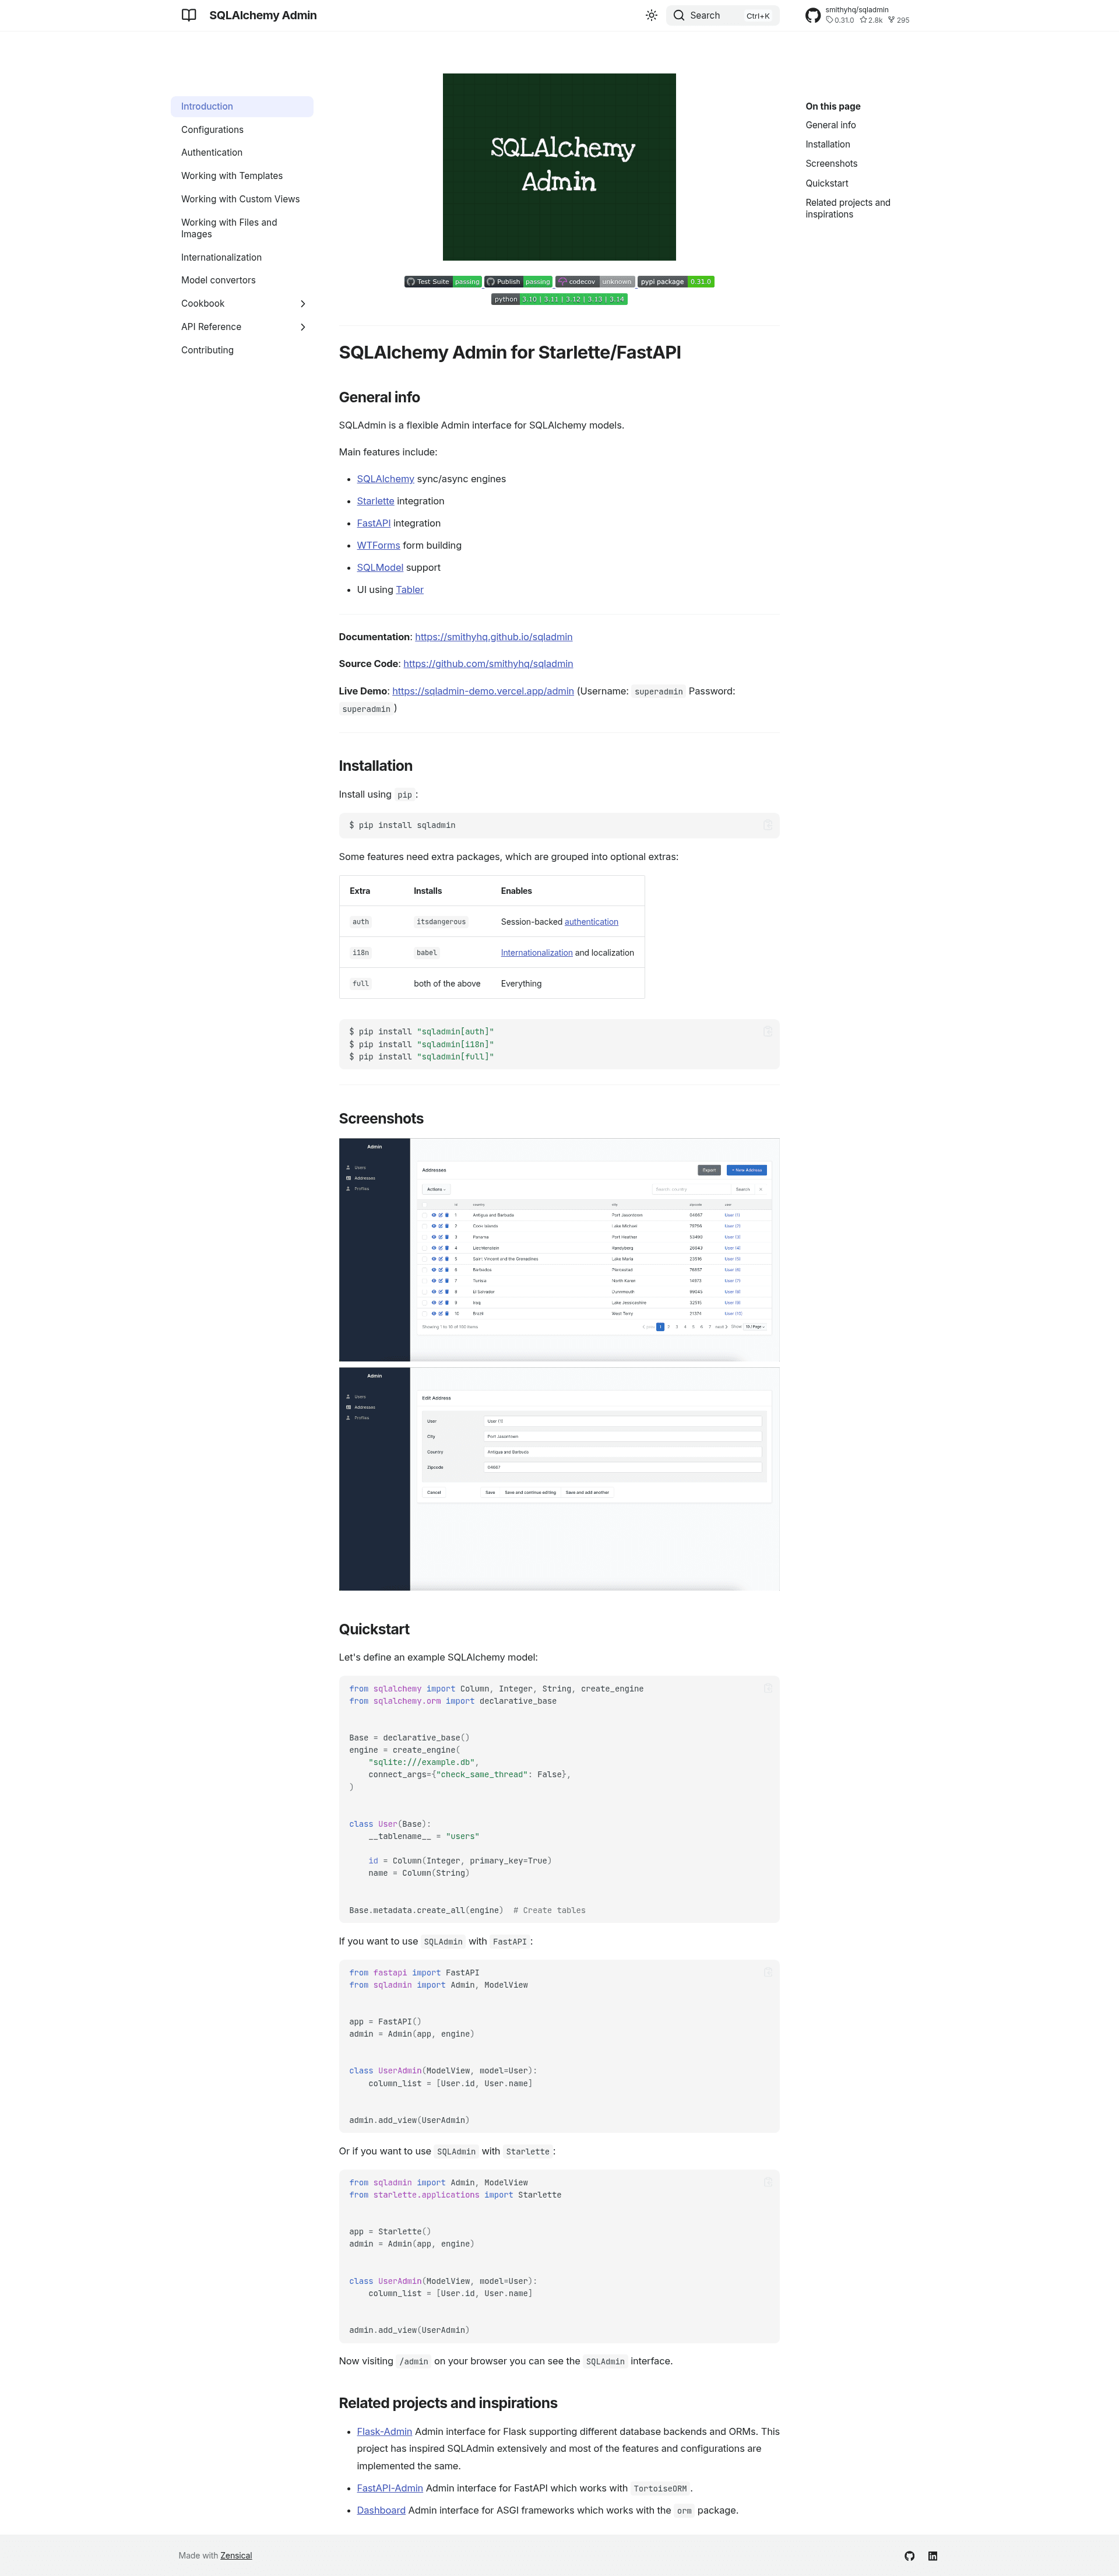This screenshot has width=1119, height=2576.
Task: Expand the API Reference section chevron
Action: coord(303,327)
